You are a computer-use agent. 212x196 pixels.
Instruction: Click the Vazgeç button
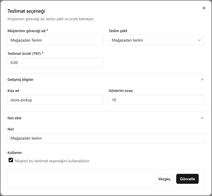[164, 179]
